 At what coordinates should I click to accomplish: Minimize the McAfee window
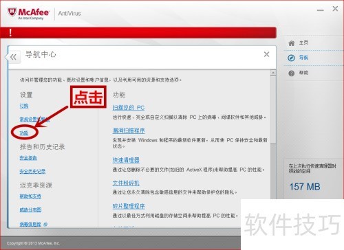(x=321, y=10)
